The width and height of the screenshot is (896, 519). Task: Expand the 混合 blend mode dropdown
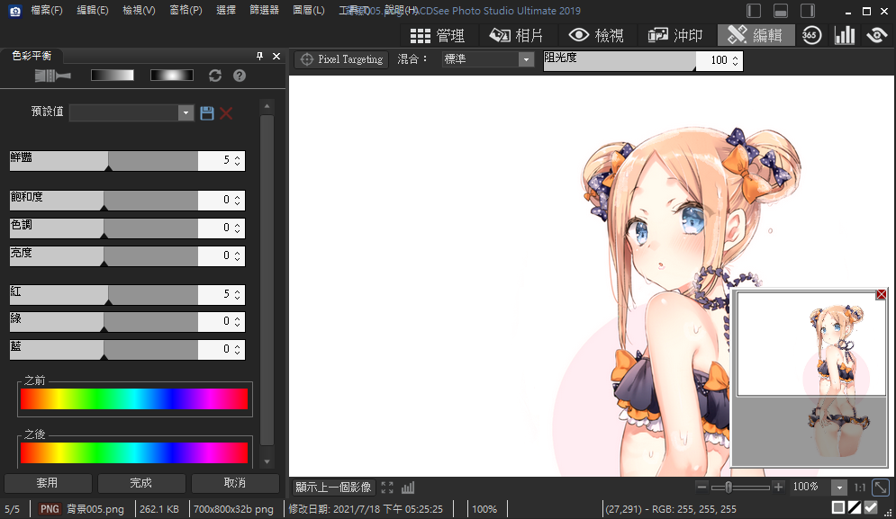click(526, 59)
